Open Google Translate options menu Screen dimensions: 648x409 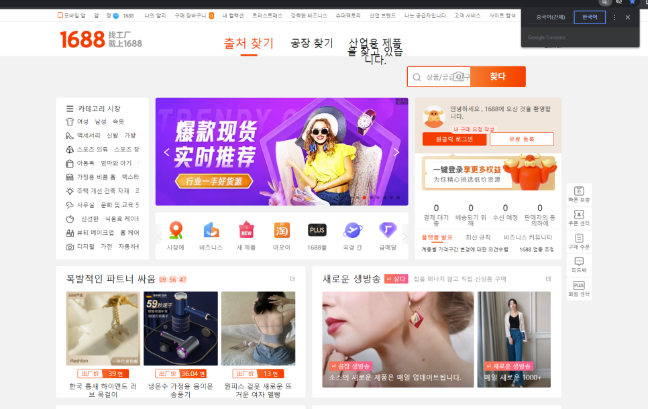(x=614, y=17)
